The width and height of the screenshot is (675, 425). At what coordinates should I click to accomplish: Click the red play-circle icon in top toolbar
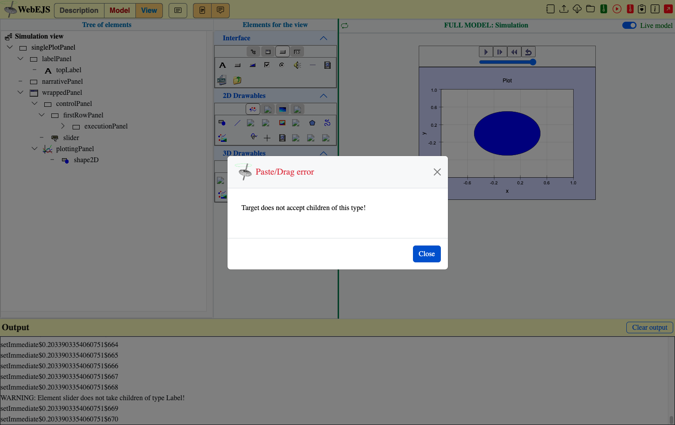point(617,9)
